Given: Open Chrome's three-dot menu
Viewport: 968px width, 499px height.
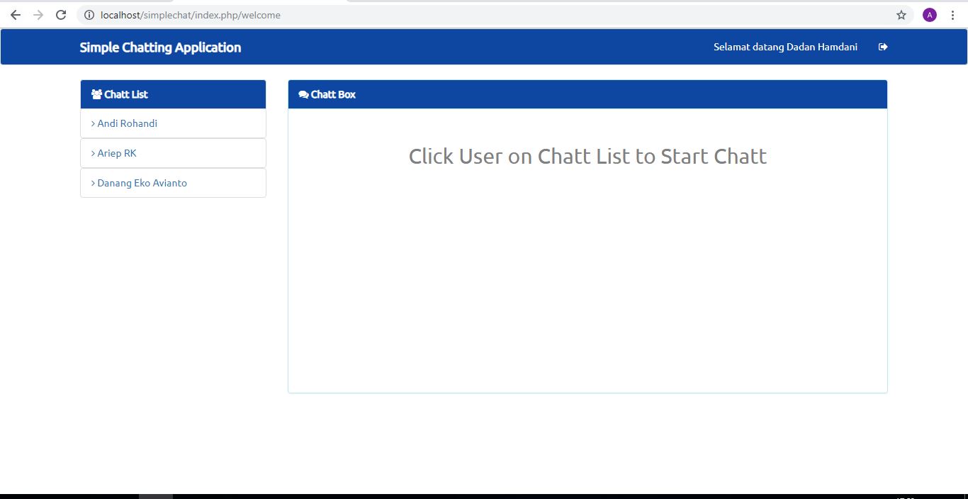Looking at the screenshot, I should [x=952, y=15].
